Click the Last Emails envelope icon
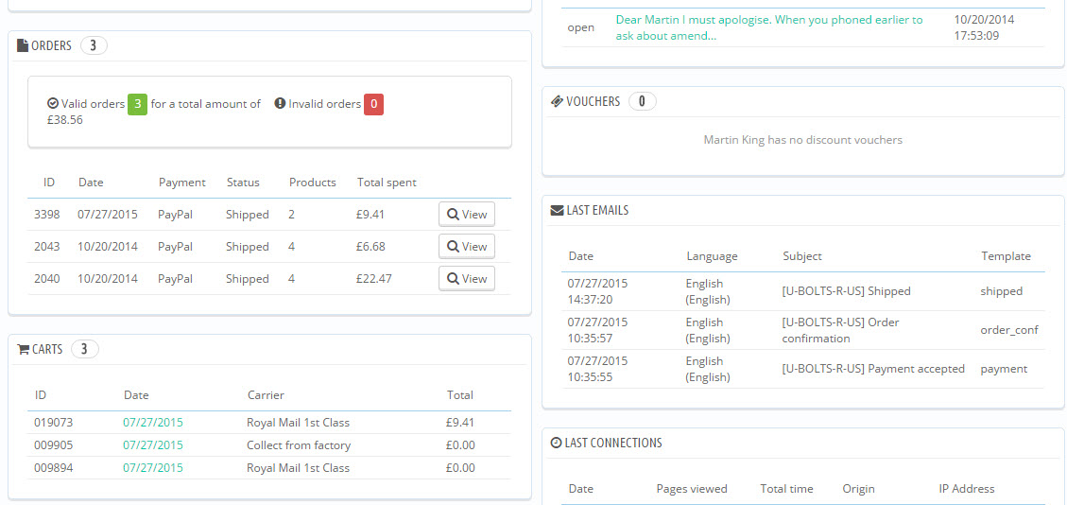 coord(557,210)
